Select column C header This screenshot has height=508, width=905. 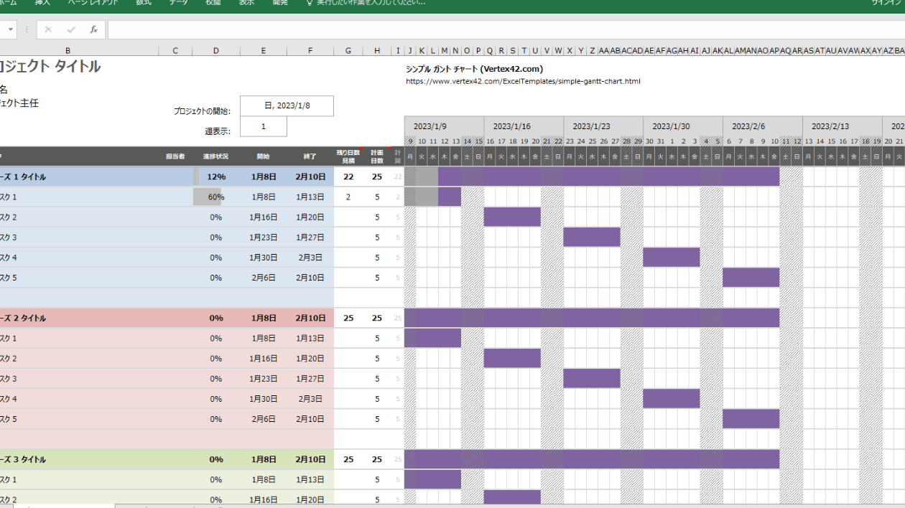coord(175,50)
